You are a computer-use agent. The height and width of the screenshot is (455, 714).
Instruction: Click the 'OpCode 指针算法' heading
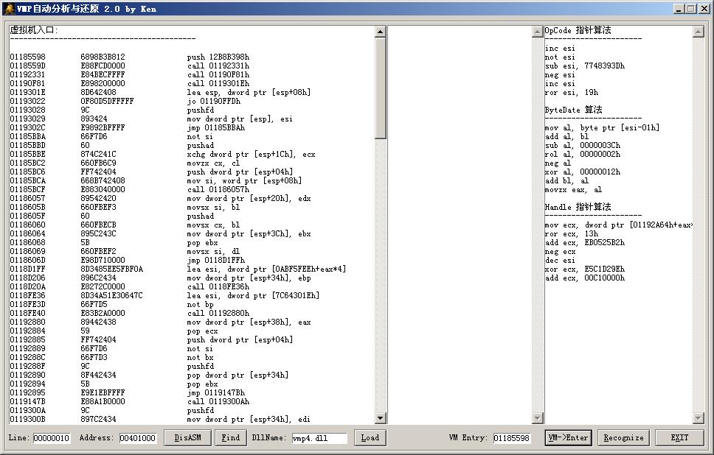click(578, 30)
